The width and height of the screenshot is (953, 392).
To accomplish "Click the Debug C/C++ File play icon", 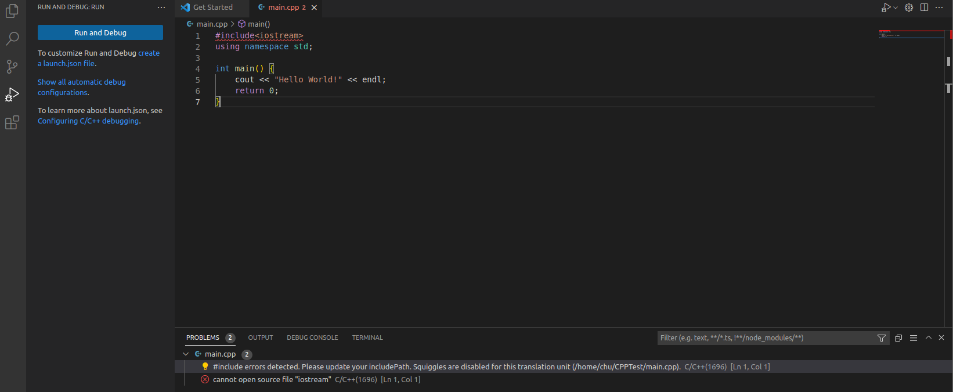I will 885,8.
